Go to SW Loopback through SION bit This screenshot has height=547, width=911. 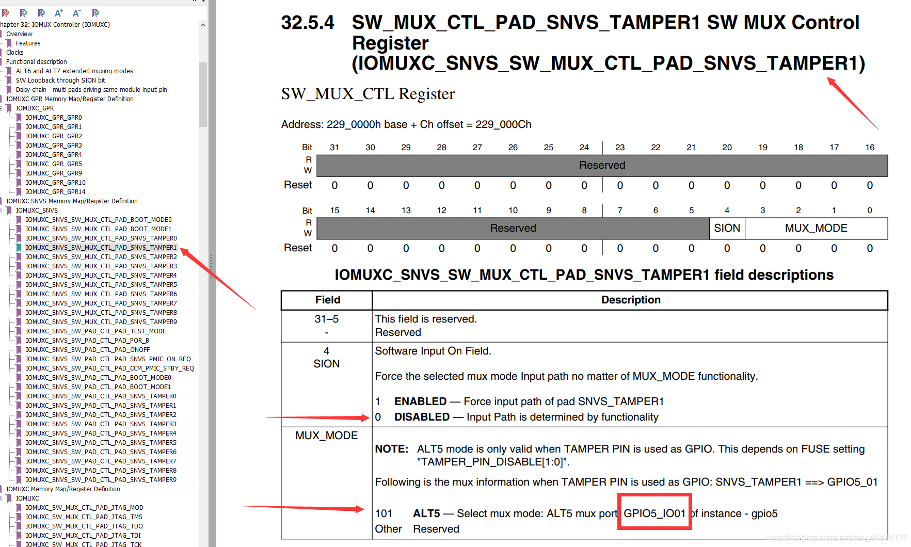pyautogui.click(x=60, y=81)
